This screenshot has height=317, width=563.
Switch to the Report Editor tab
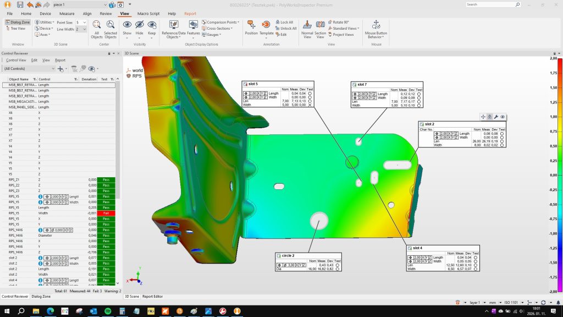click(x=153, y=297)
